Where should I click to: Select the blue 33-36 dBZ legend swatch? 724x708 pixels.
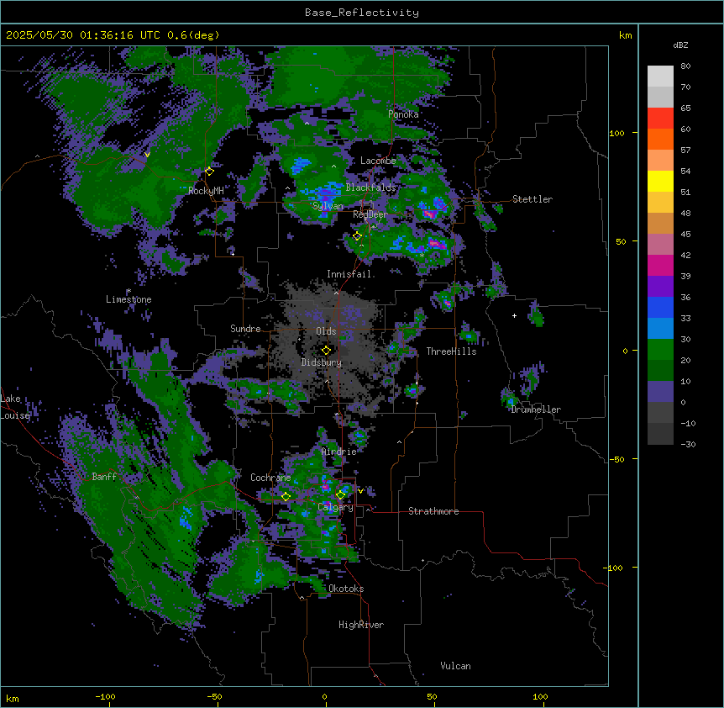click(660, 307)
